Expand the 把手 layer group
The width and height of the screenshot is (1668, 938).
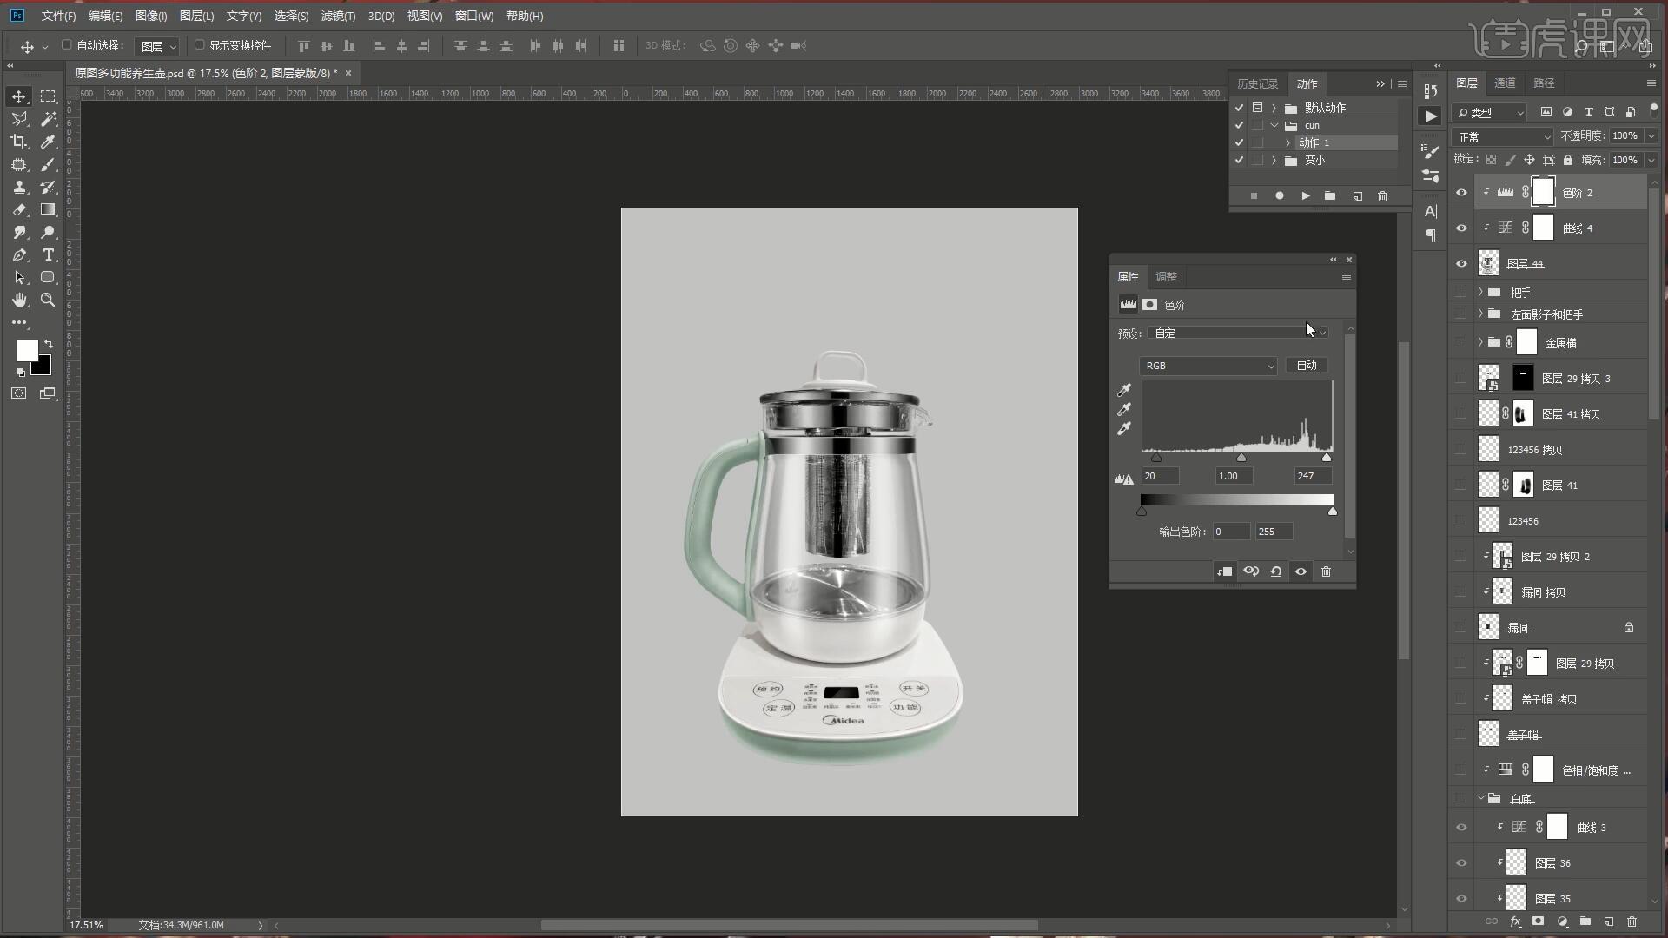(x=1480, y=293)
